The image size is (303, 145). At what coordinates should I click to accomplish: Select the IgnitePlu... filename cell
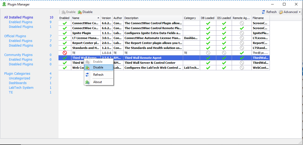pyautogui.click(x=261, y=33)
